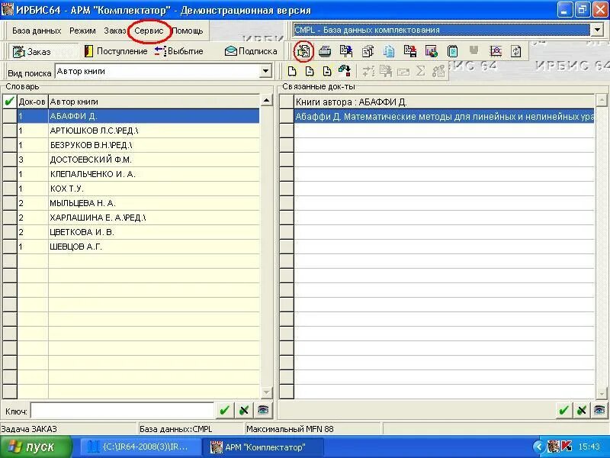Switch to Поступление mode button
Image resolution: width=610 pixels, height=458 pixels.
tap(116, 51)
